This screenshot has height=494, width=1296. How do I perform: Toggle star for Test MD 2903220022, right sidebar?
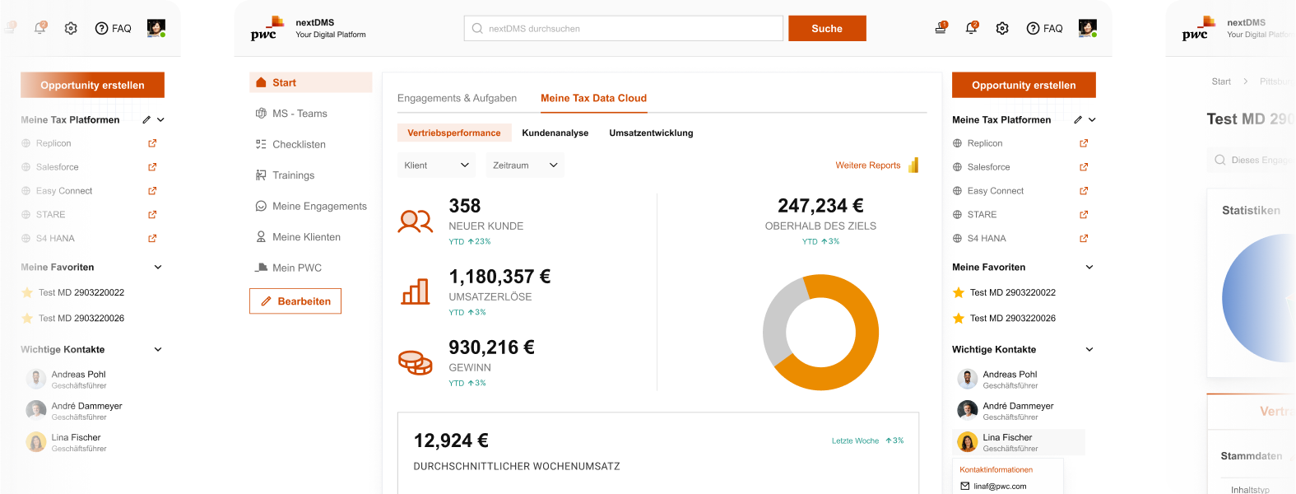click(x=959, y=292)
